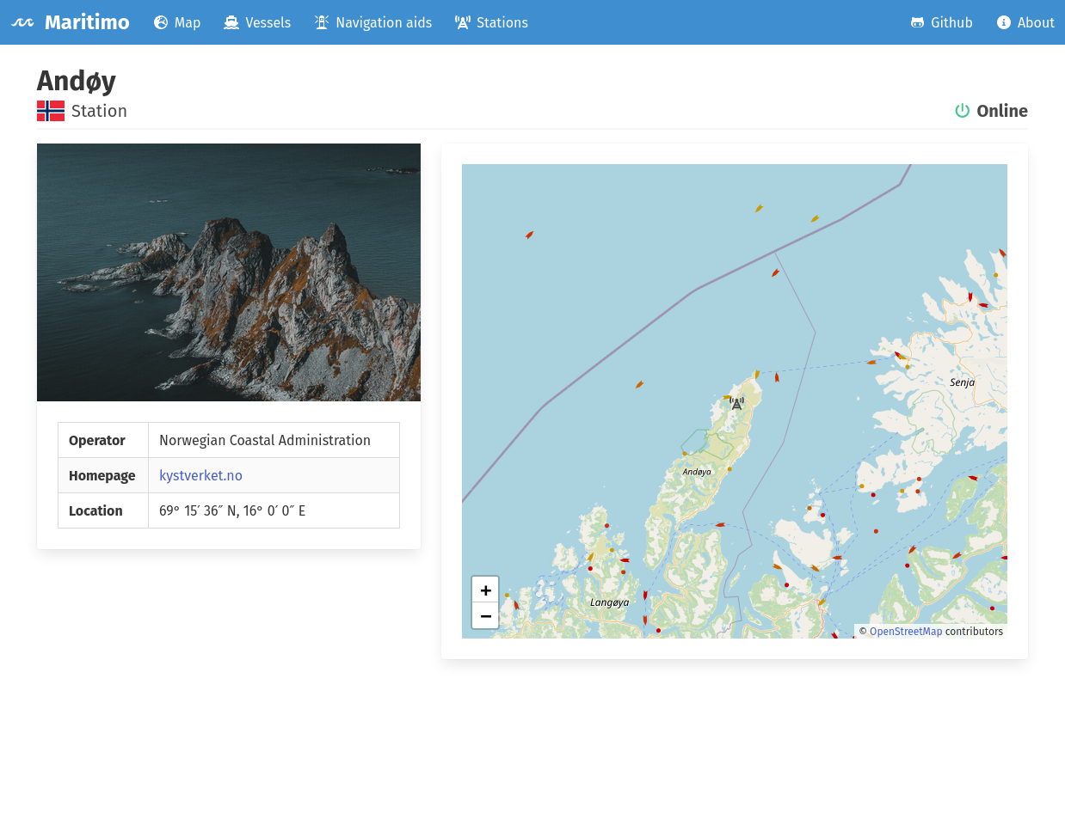This screenshot has height=825, width=1065.
Task: Open the kystverket.no homepage link
Action: tap(200, 475)
